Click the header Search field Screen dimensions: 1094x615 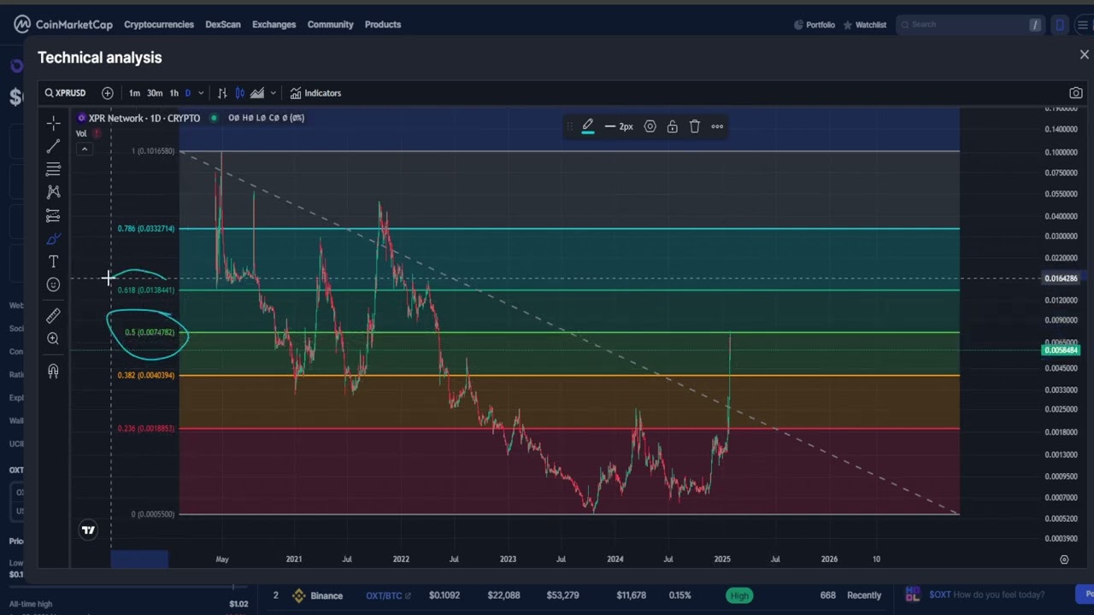(x=970, y=25)
